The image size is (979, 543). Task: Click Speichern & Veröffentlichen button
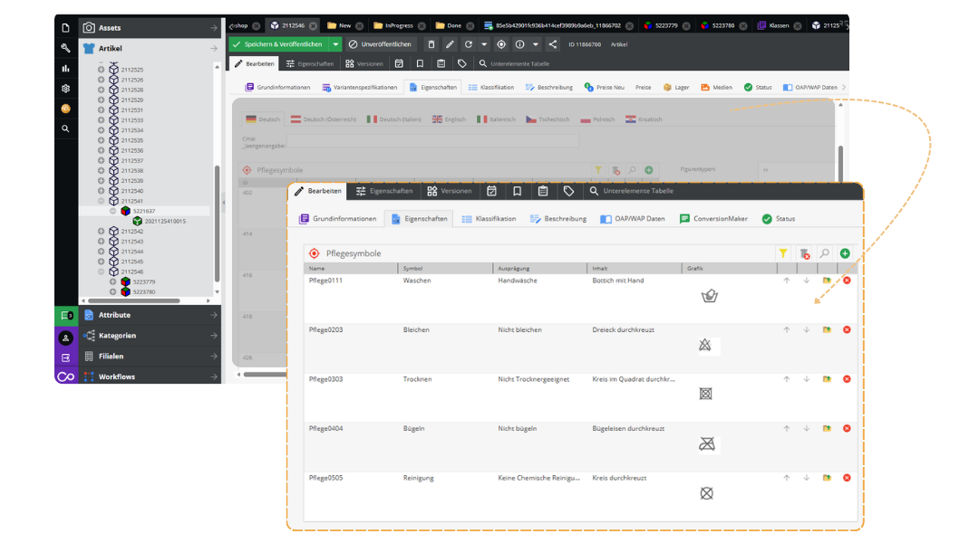coord(278,44)
